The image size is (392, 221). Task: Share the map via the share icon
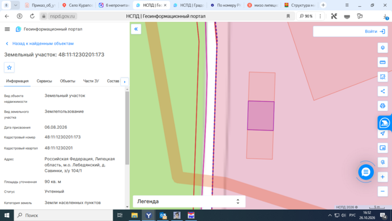pos(382,91)
